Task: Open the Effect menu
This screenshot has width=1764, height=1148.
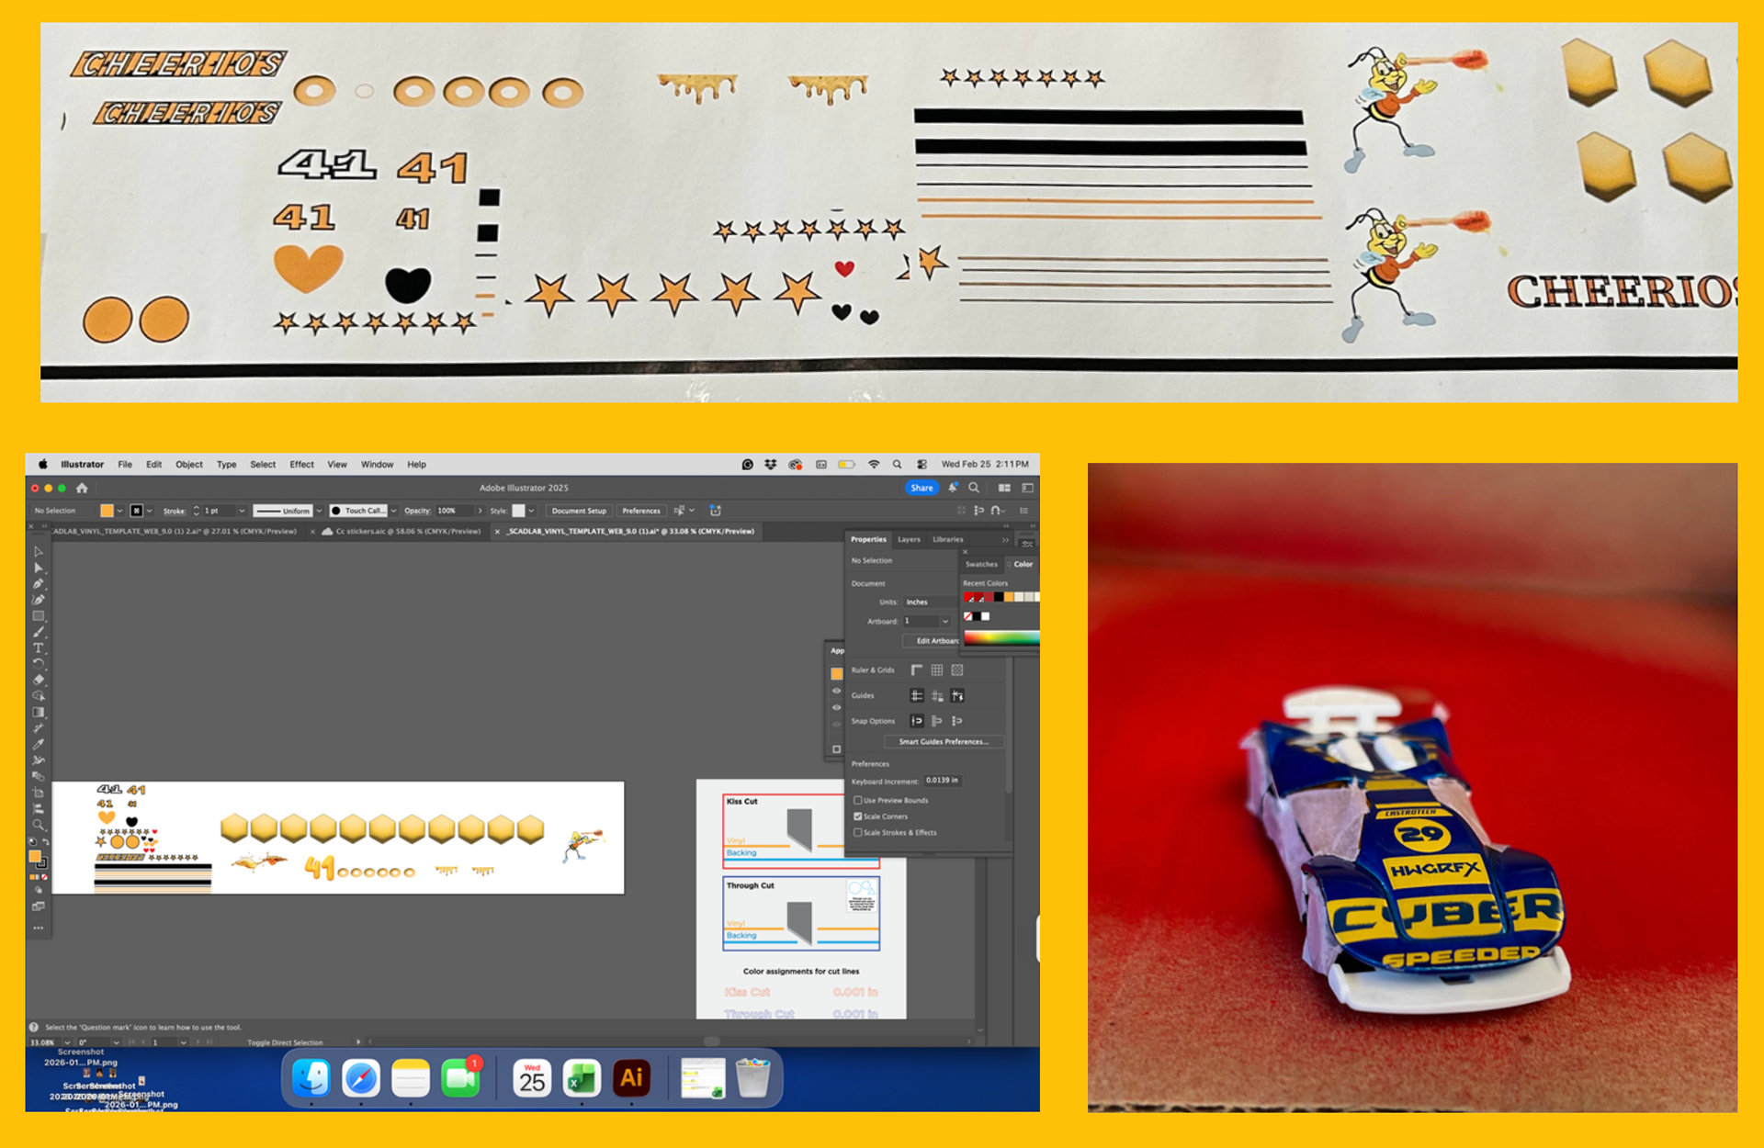Action: pos(301,465)
